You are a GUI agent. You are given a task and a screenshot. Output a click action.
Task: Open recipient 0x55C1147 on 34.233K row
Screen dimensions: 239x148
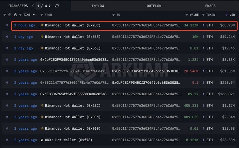tap(146, 25)
